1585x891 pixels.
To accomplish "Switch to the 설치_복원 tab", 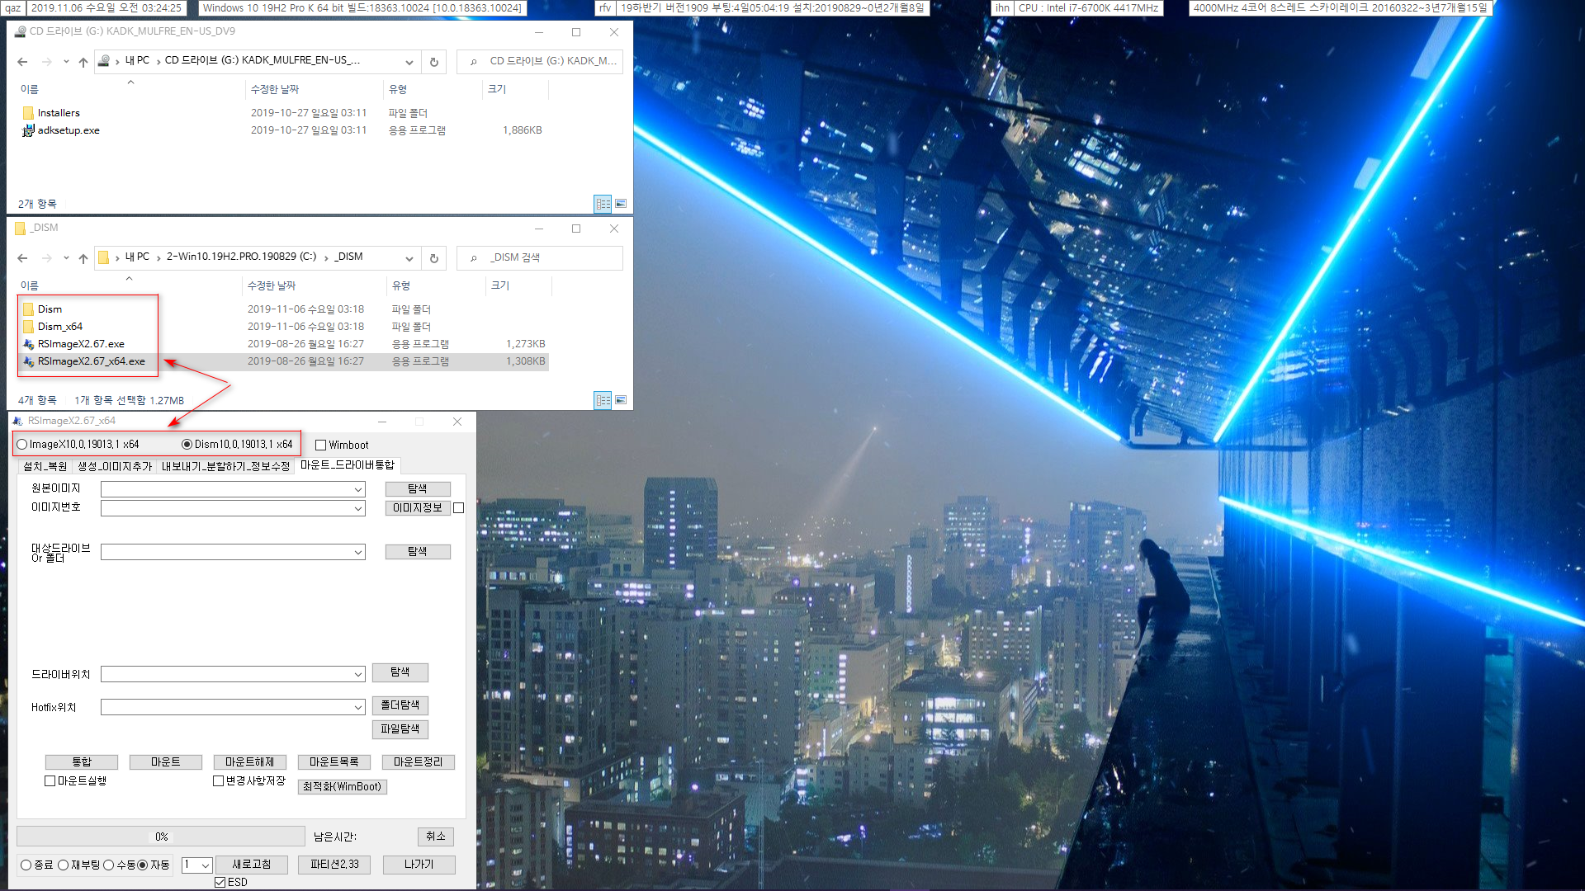I will tap(45, 467).
